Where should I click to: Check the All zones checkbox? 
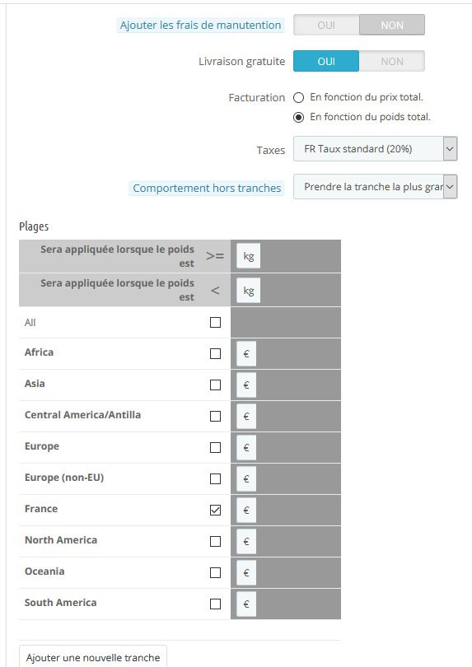point(215,323)
